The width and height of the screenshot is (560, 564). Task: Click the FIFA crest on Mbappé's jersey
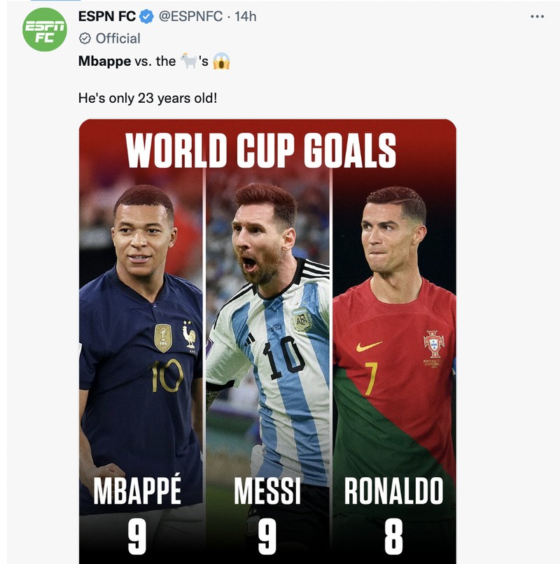[162, 334]
